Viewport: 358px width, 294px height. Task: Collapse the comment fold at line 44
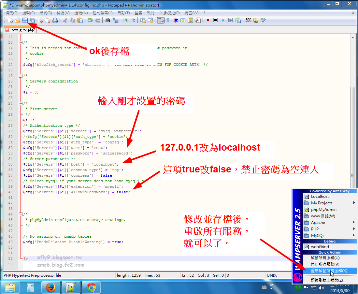pos(21,214)
